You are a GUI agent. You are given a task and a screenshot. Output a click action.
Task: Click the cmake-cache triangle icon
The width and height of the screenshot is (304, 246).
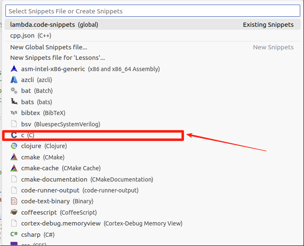[x=14, y=168]
